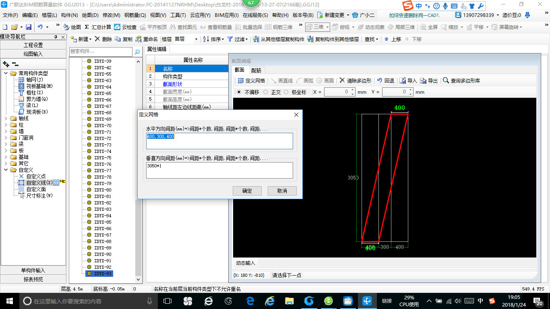Collapse the 常用构件类型 tree node

coord(6,73)
